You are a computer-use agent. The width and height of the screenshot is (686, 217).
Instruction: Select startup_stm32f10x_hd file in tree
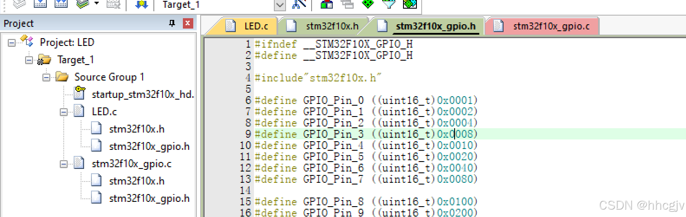143,94
